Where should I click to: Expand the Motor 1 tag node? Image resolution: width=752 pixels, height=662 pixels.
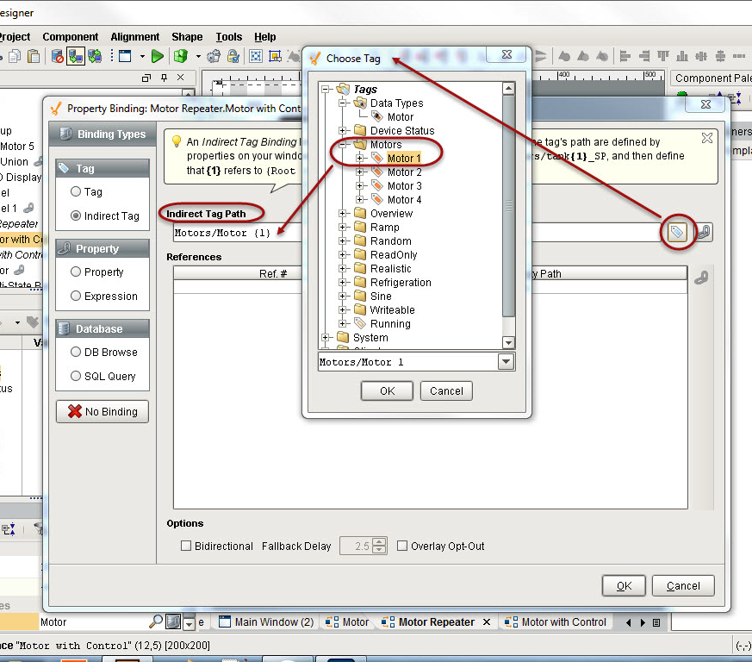(360, 159)
